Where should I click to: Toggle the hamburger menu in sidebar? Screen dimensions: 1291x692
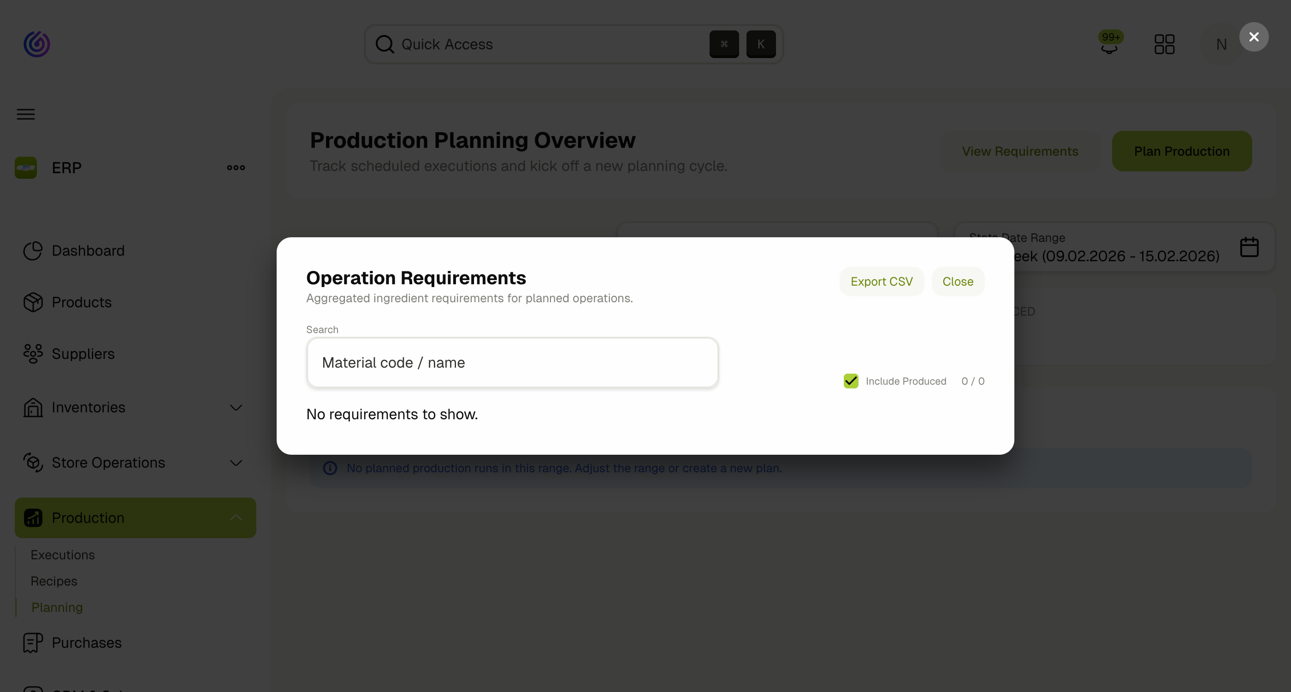tap(25, 114)
